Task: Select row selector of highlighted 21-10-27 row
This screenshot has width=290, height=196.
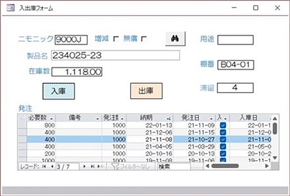Action: click(x=22, y=139)
